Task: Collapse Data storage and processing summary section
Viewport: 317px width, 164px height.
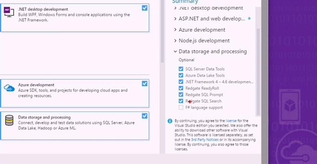Action: [176, 52]
